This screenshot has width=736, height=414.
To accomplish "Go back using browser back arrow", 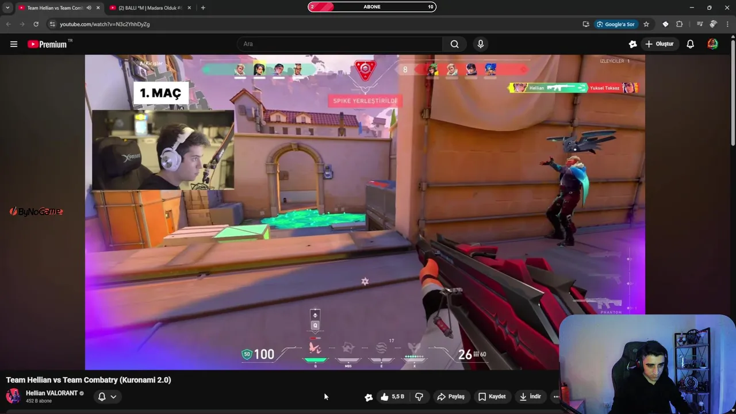I will pyautogui.click(x=8, y=24).
